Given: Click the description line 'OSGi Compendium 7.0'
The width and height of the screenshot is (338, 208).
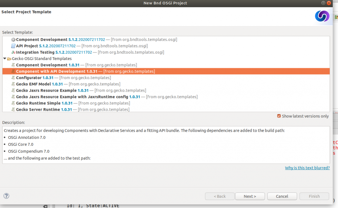Looking at the screenshot, I should click(29, 151).
